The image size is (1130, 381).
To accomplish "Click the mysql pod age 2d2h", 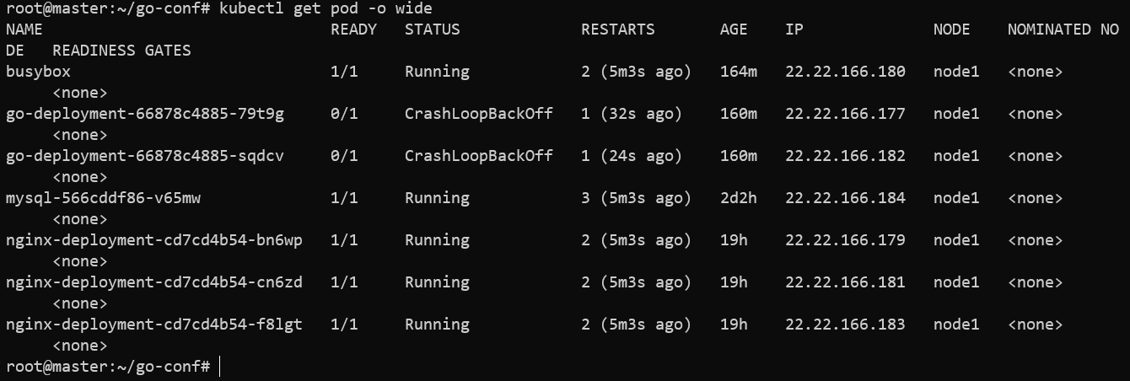I will [x=739, y=198].
